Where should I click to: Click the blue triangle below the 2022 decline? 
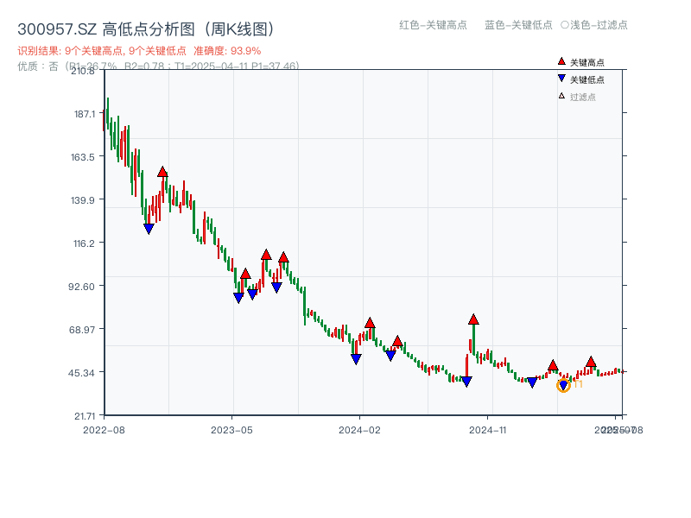pyautogui.click(x=149, y=227)
